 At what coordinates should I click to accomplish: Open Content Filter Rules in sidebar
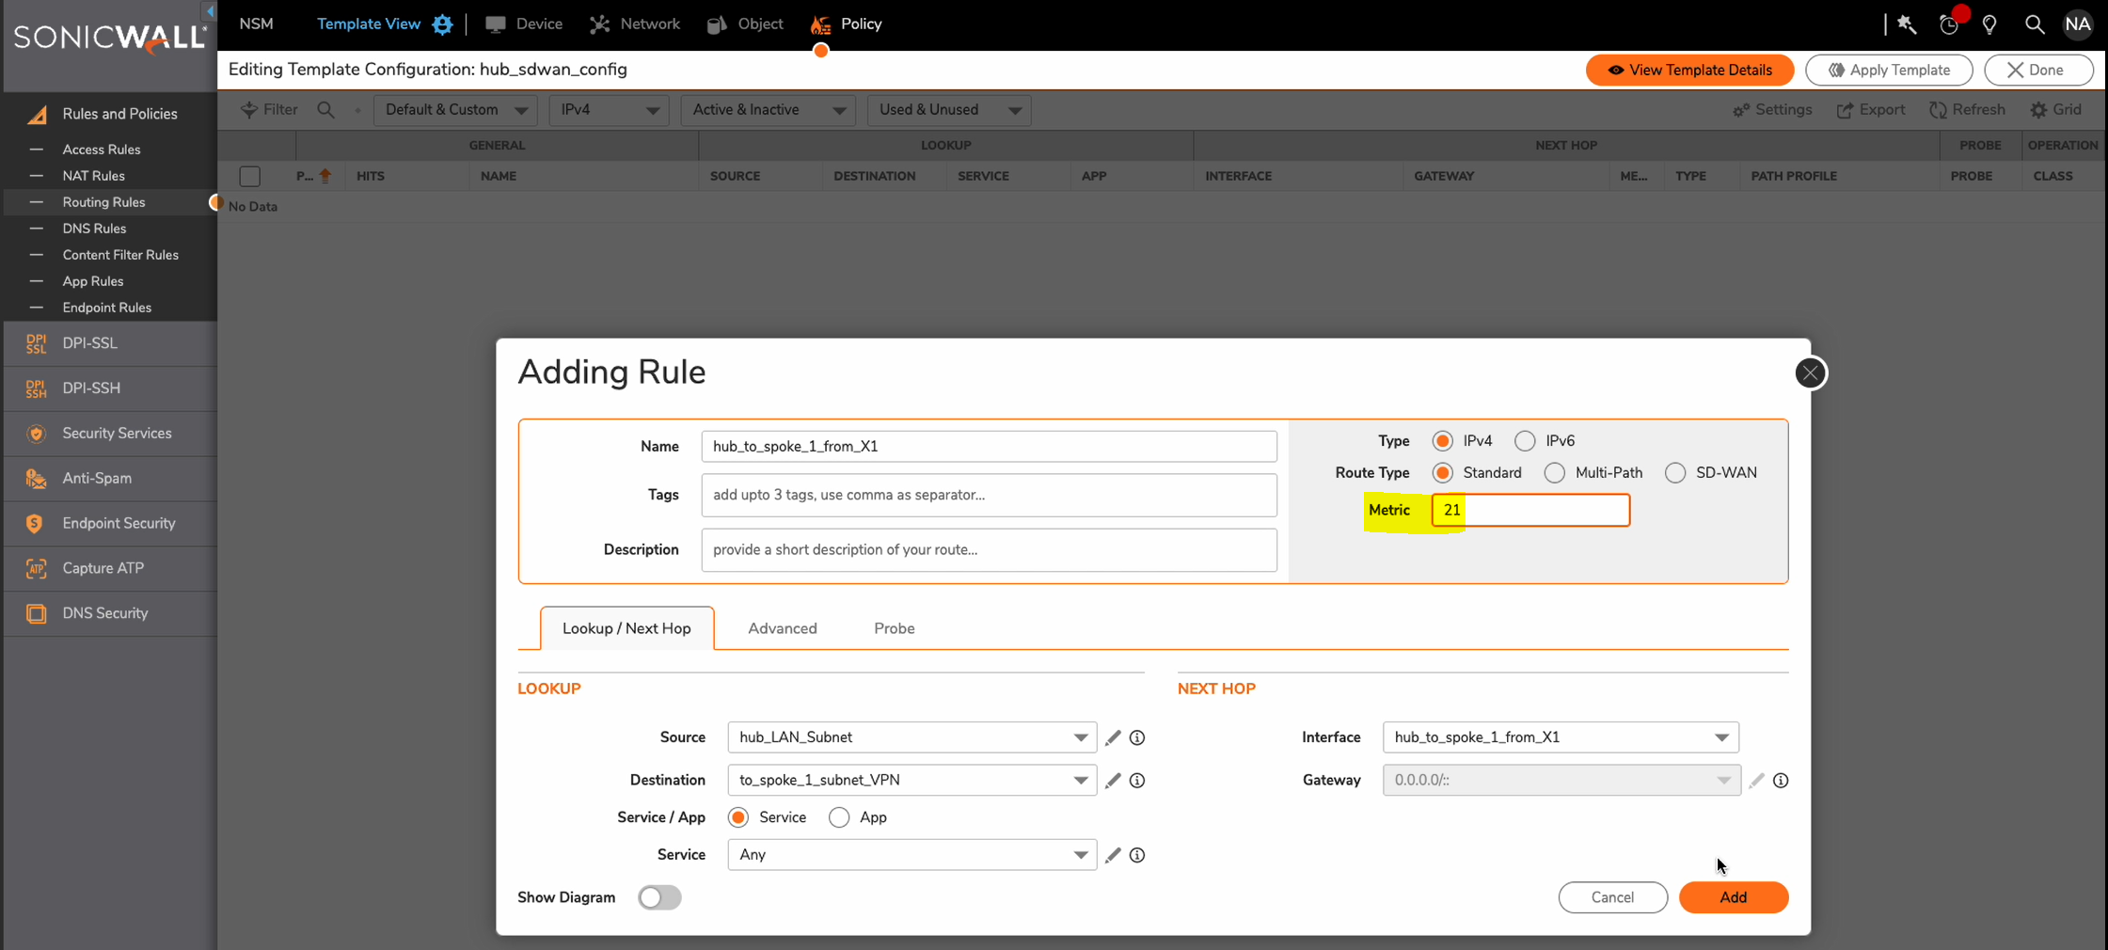(120, 255)
